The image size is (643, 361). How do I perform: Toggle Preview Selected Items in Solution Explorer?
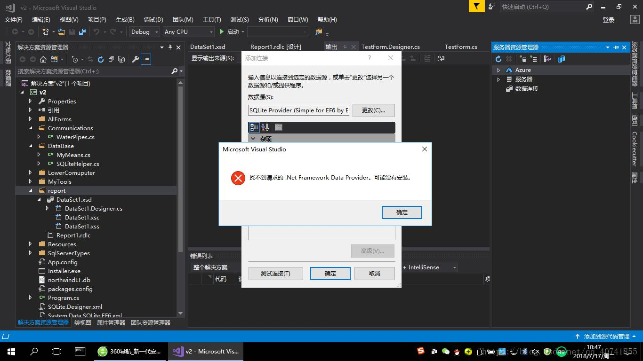point(147,59)
